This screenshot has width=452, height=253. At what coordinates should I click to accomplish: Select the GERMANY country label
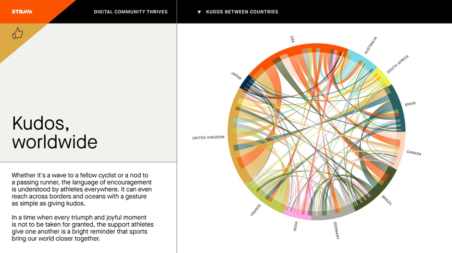(x=337, y=230)
